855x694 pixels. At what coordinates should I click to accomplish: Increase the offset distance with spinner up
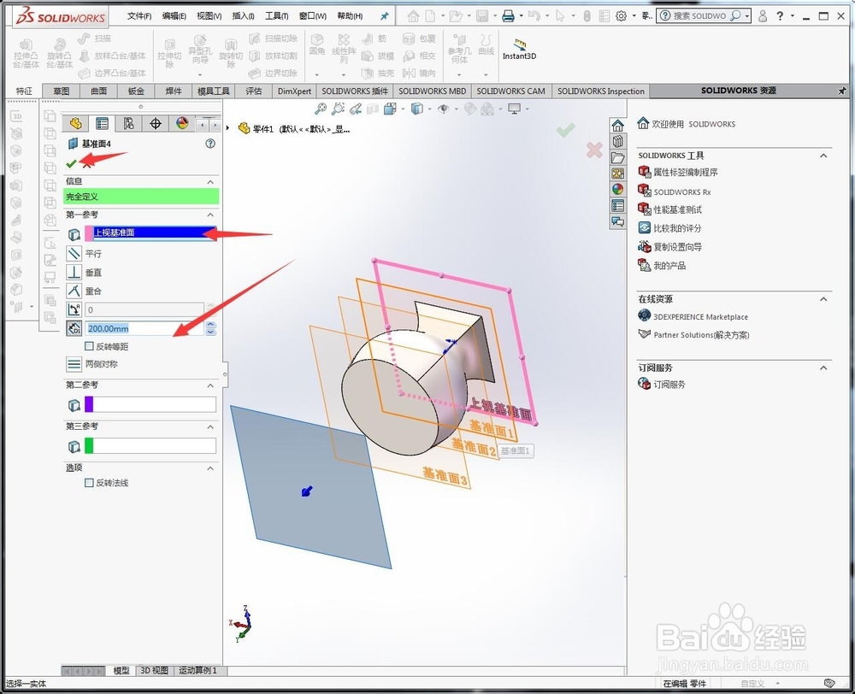(x=211, y=325)
